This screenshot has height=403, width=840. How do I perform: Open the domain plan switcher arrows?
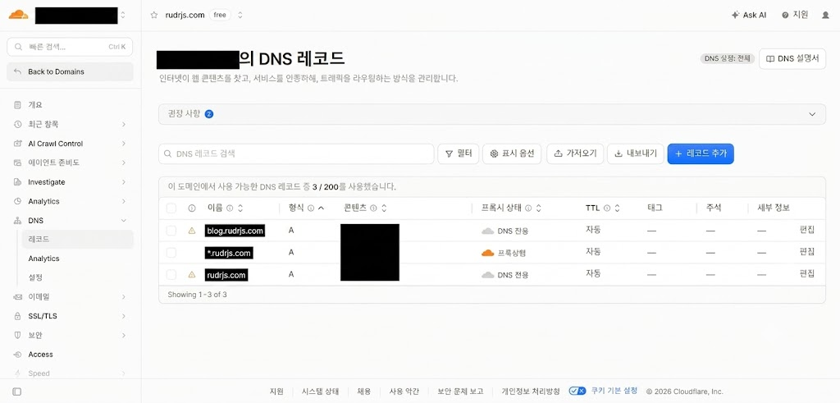pos(240,15)
